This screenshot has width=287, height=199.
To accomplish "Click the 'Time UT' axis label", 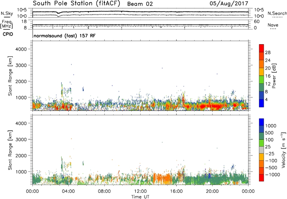I will tap(140, 197).
